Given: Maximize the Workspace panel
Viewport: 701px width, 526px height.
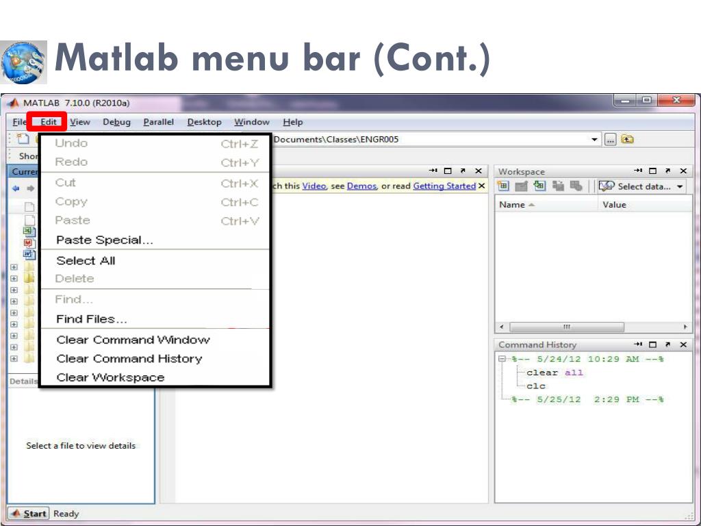Looking at the screenshot, I should coord(652,171).
